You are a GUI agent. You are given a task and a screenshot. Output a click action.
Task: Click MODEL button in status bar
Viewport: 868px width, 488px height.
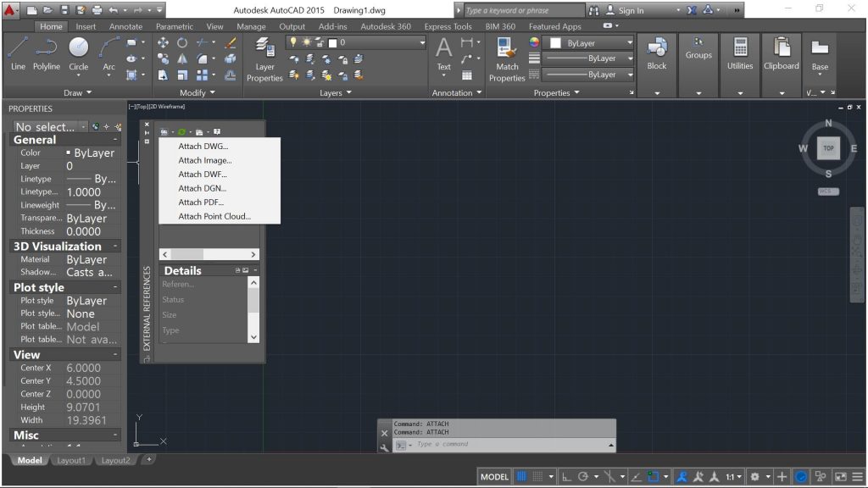click(494, 476)
